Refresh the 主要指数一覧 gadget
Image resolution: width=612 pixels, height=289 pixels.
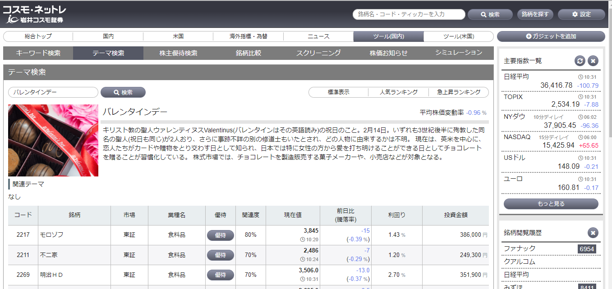[x=580, y=61]
